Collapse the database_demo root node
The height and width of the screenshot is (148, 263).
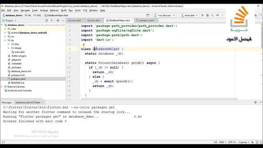click(x=2, y=25)
